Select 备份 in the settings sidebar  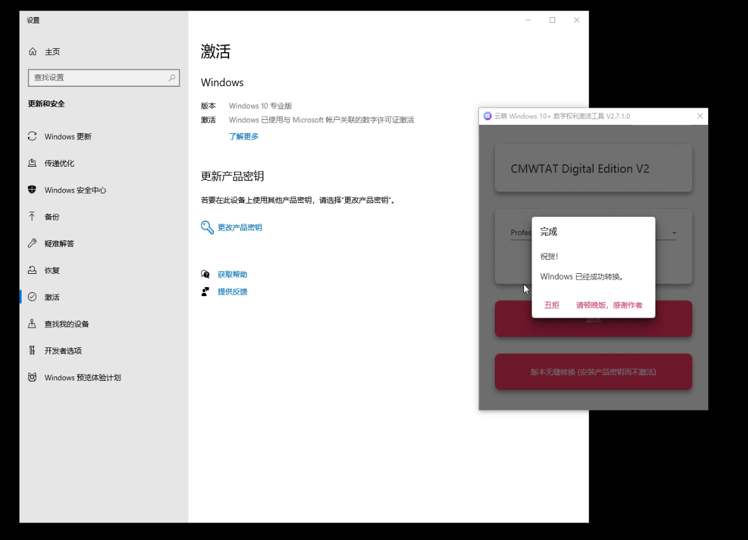coord(49,216)
